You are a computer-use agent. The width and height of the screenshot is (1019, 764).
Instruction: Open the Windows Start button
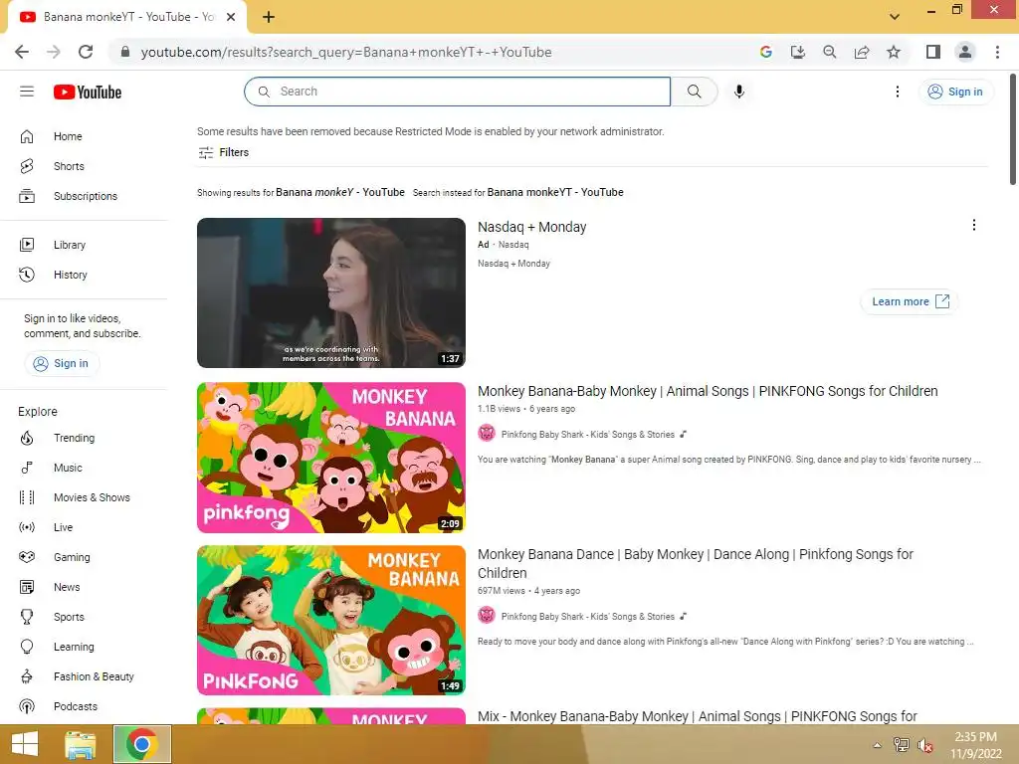(x=25, y=744)
